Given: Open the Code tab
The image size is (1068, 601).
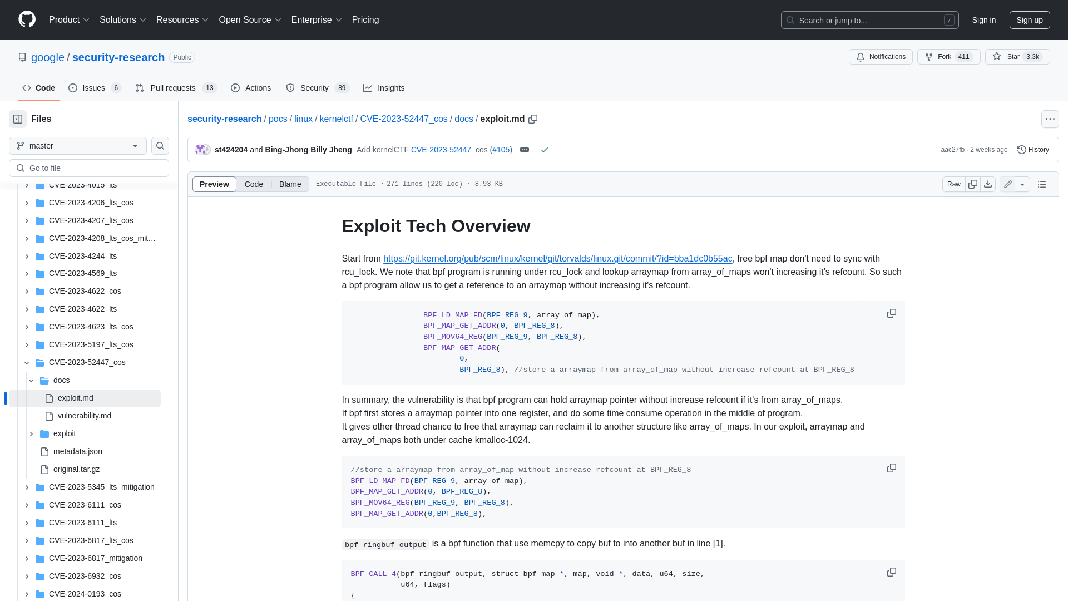Looking at the screenshot, I should pos(39,88).
